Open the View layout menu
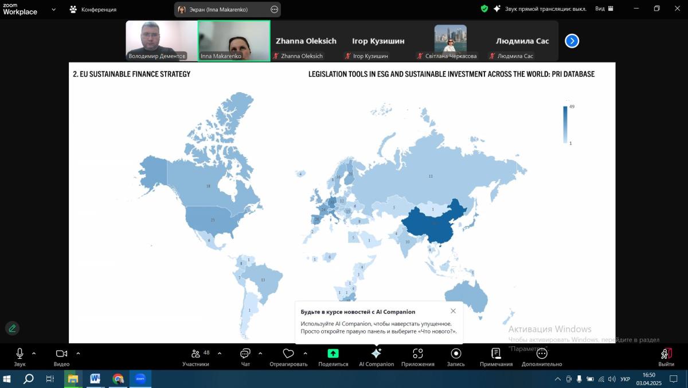This screenshot has height=388, width=688. pos(604,9)
